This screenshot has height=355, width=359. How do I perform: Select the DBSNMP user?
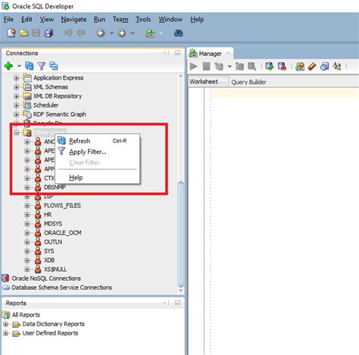(x=55, y=187)
